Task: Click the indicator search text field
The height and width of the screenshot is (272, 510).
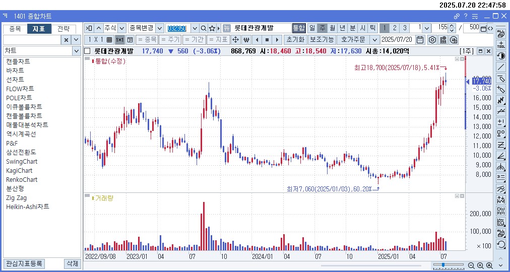Action: 32,40
